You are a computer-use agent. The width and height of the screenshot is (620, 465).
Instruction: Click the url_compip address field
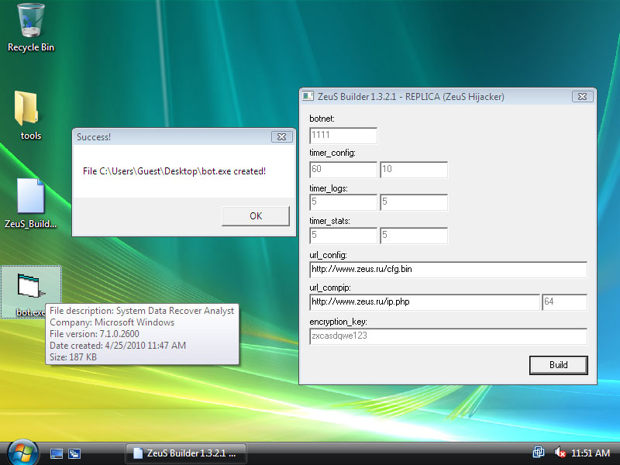[424, 302]
